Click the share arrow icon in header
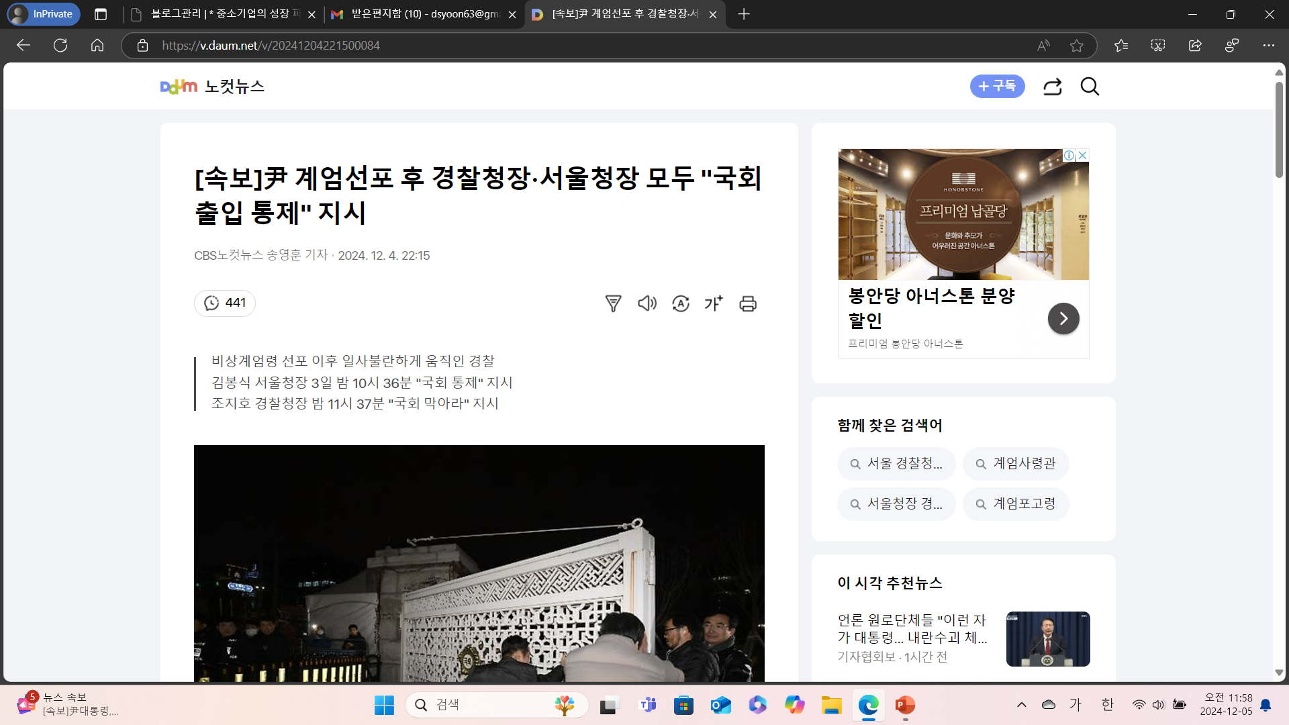The width and height of the screenshot is (1289, 725). (x=1052, y=87)
